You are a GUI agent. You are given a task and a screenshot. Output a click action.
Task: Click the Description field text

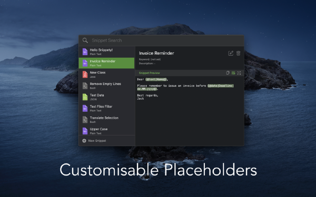(x=147, y=64)
